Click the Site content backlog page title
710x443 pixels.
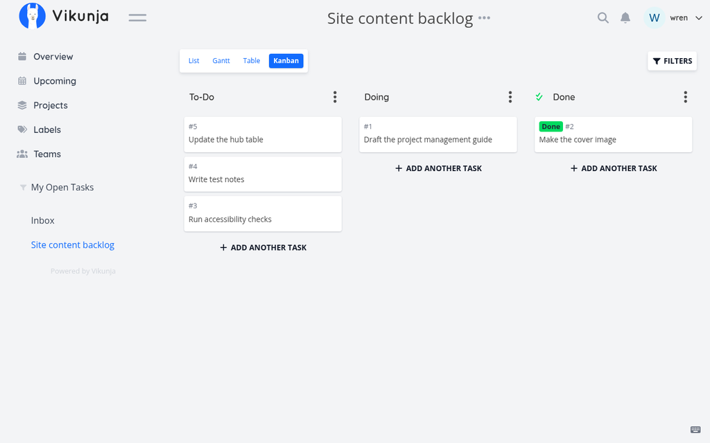(400, 19)
